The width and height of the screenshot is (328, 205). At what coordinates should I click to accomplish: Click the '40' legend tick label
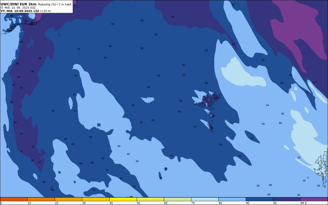tap(111, 203)
